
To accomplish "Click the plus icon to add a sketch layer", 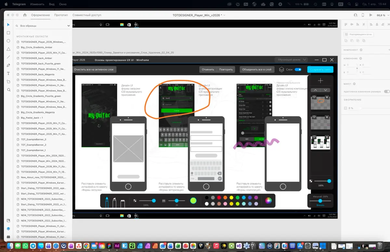I will coord(320,80).
